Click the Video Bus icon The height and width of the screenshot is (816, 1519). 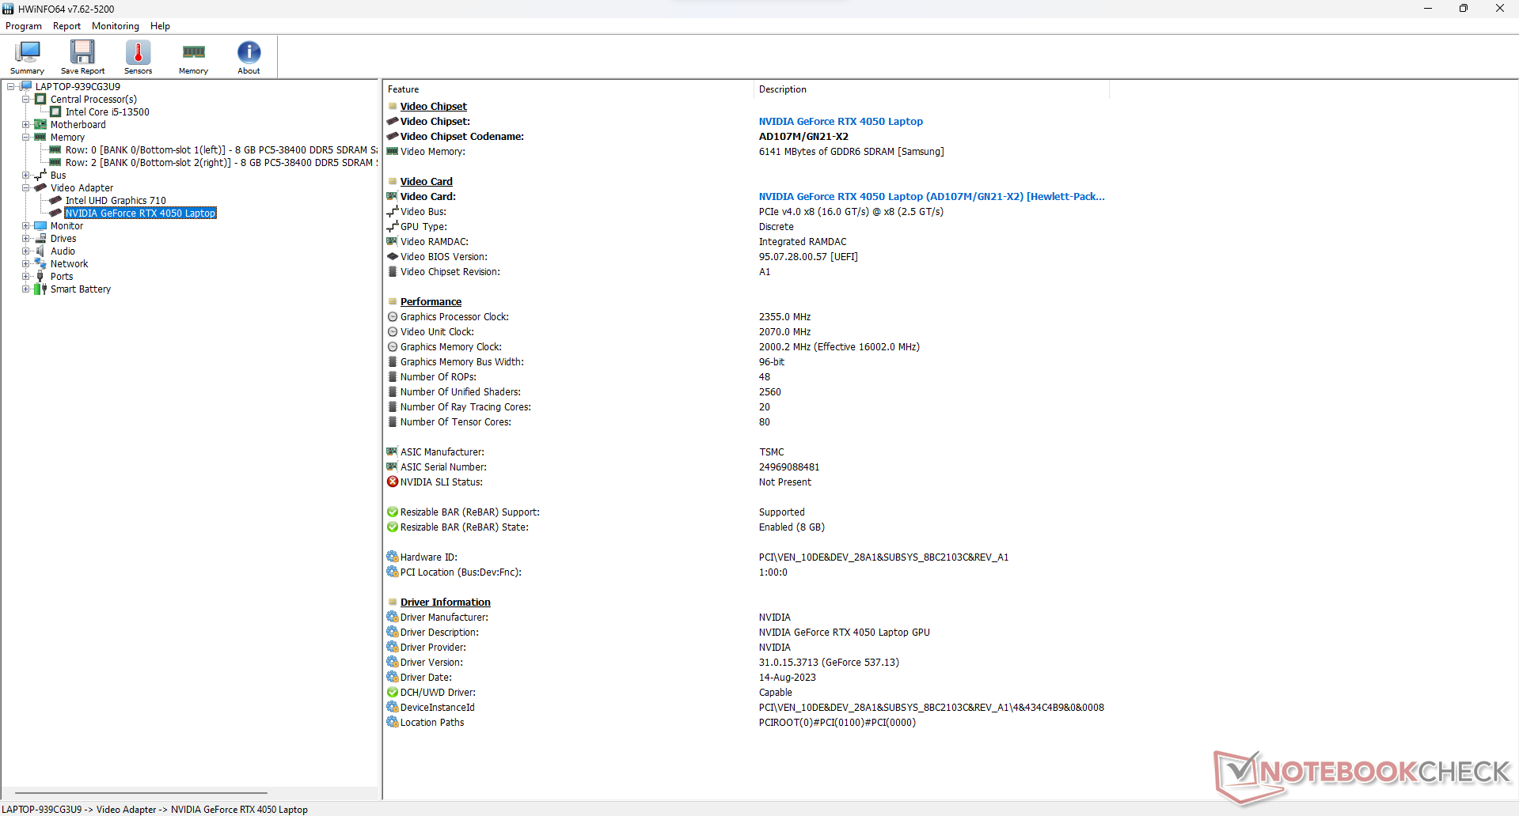pos(393,211)
